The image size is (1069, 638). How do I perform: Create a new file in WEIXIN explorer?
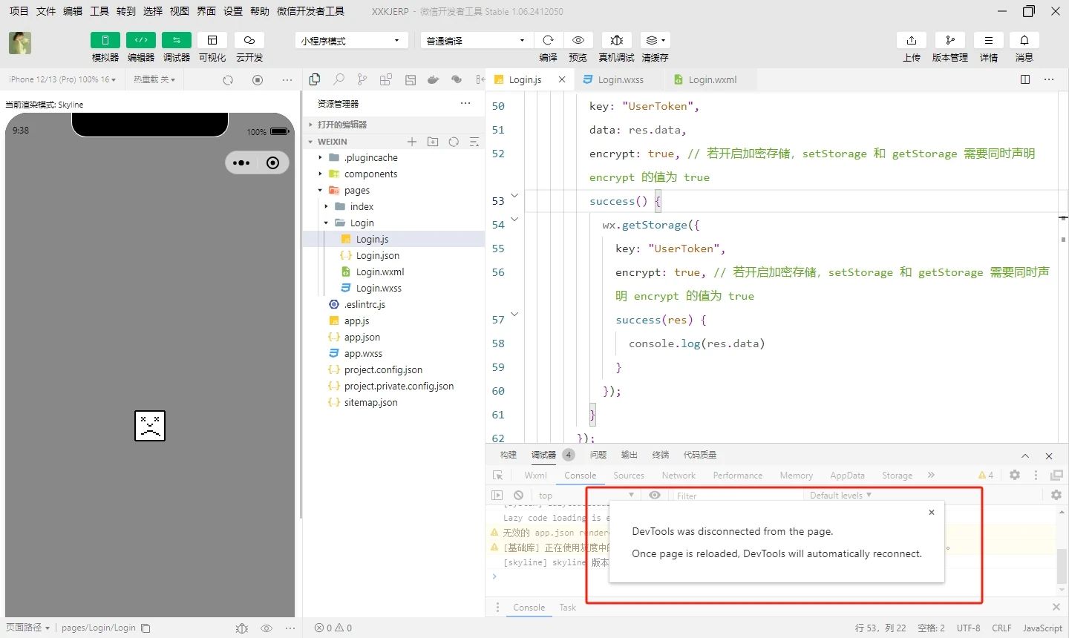point(412,142)
